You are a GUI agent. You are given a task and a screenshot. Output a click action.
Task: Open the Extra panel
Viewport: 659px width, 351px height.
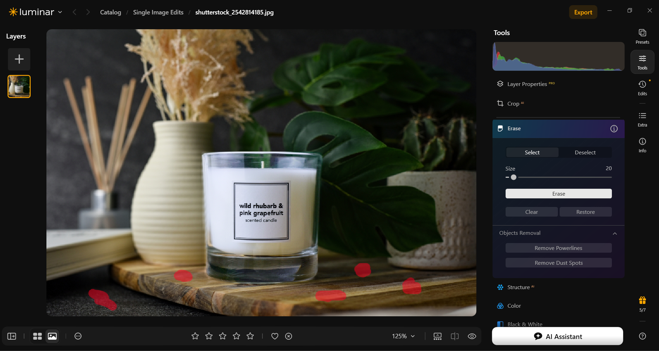pyautogui.click(x=642, y=119)
